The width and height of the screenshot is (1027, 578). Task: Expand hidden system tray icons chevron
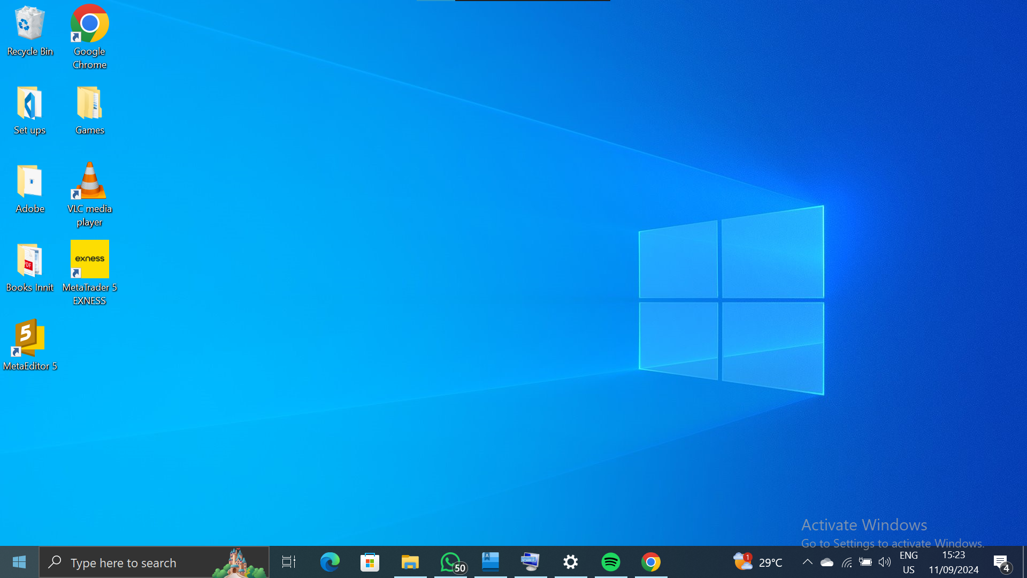click(x=808, y=562)
